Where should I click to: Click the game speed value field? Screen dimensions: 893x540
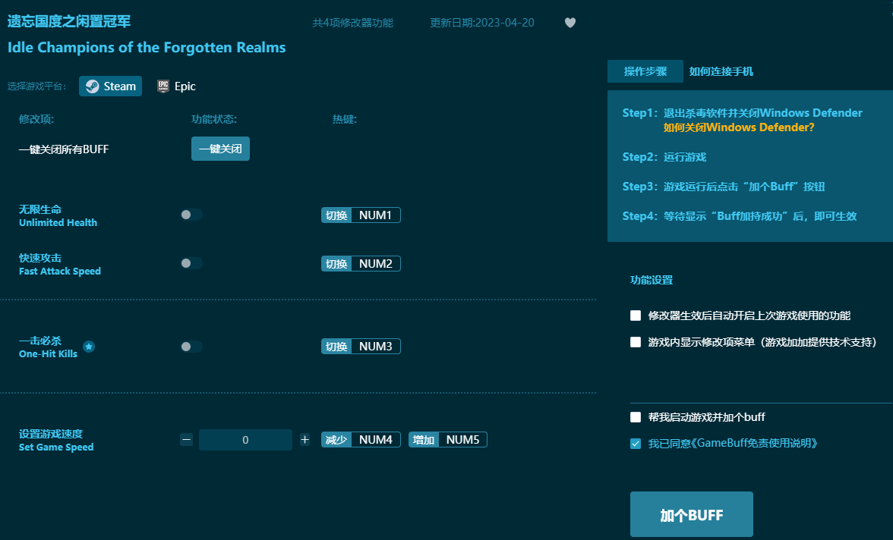(245, 440)
